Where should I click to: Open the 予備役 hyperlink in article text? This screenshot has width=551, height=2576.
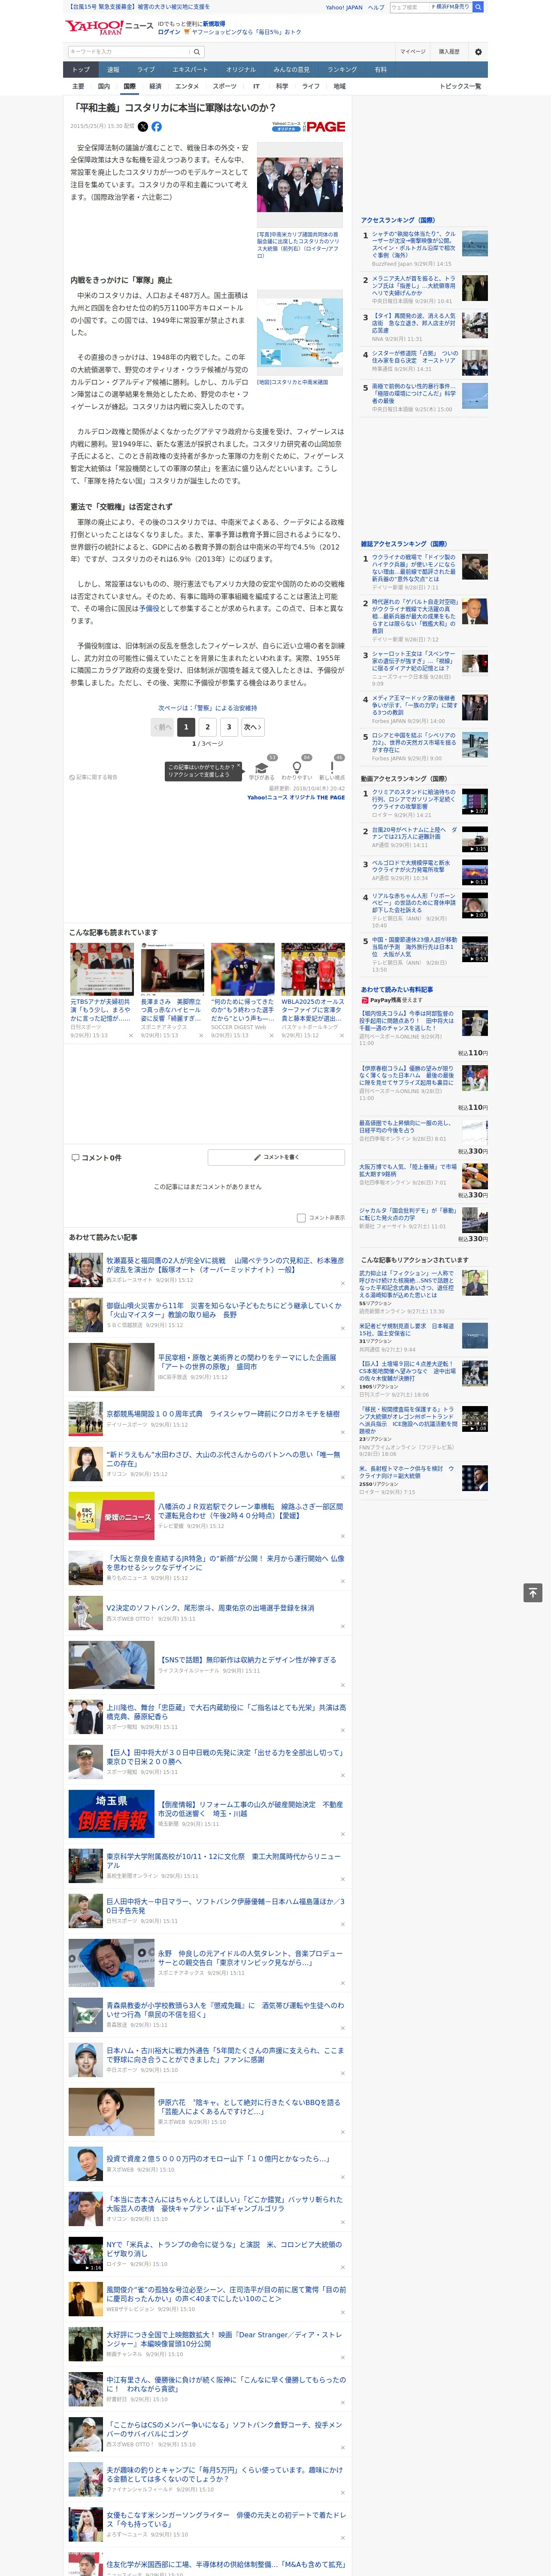[149, 607]
